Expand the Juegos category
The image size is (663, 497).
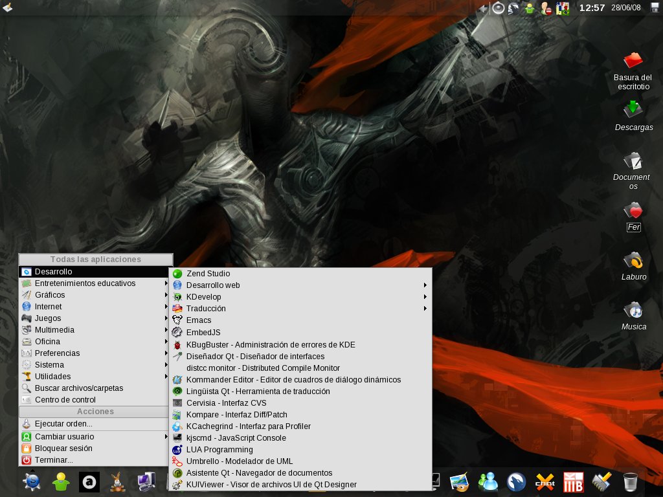tap(95, 318)
